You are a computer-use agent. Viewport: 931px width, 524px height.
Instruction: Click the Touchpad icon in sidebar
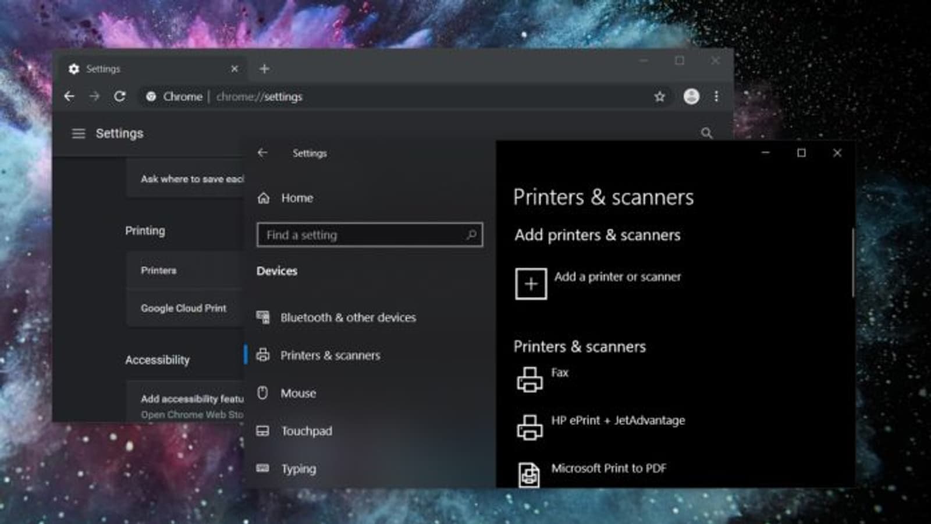[x=263, y=431]
